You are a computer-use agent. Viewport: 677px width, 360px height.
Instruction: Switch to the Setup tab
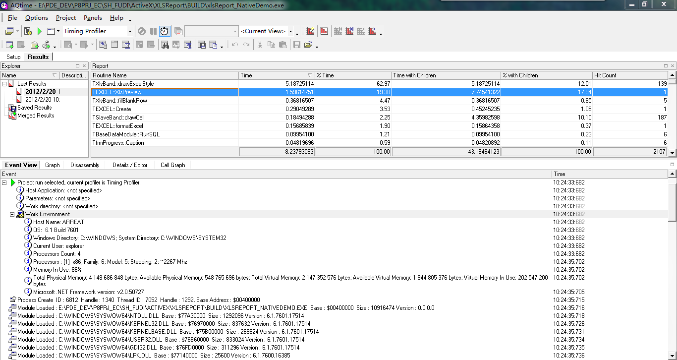point(13,57)
